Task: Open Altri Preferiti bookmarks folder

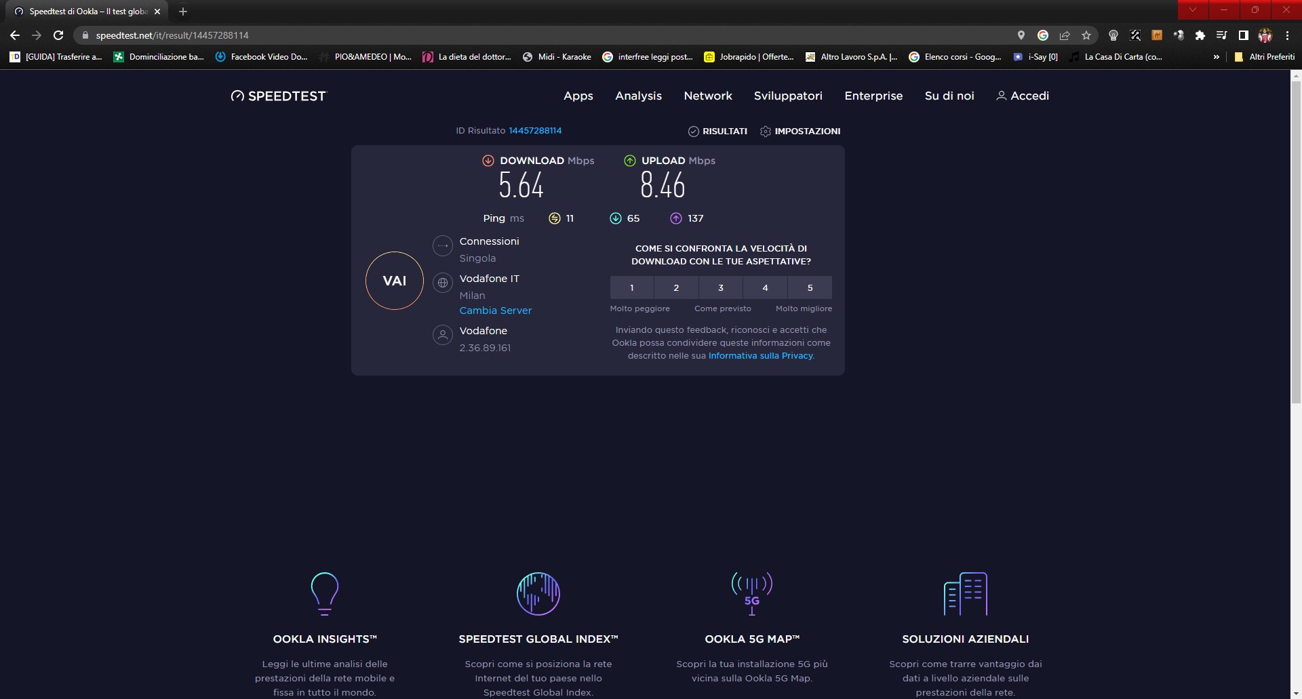Action: click(x=1265, y=57)
